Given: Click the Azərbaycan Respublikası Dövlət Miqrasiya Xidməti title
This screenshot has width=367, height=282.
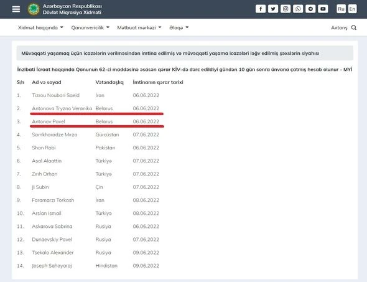Looking at the screenshot, I should (x=72, y=9).
